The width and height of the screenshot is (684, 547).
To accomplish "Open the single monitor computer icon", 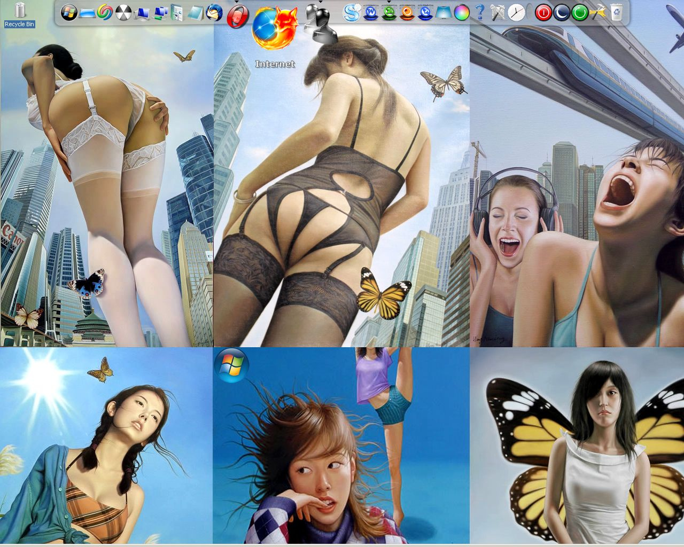I will 142,13.
